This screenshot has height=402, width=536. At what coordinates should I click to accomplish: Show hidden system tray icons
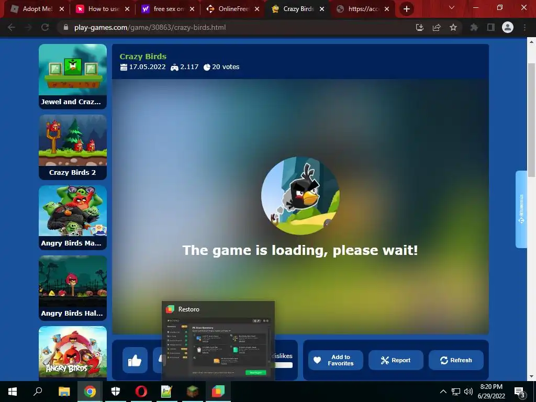pos(443,392)
